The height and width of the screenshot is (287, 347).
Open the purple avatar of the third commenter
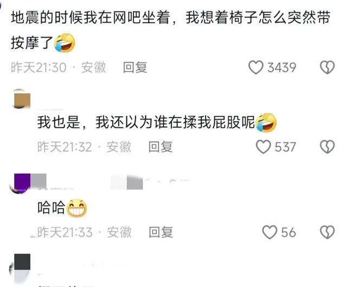click(21, 183)
